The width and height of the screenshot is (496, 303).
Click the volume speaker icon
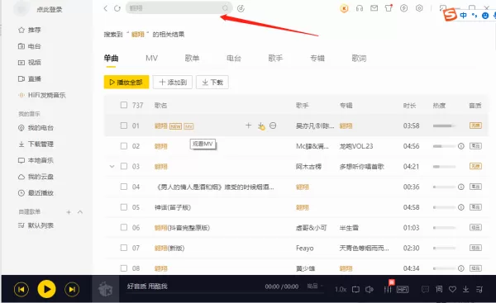point(370,289)
